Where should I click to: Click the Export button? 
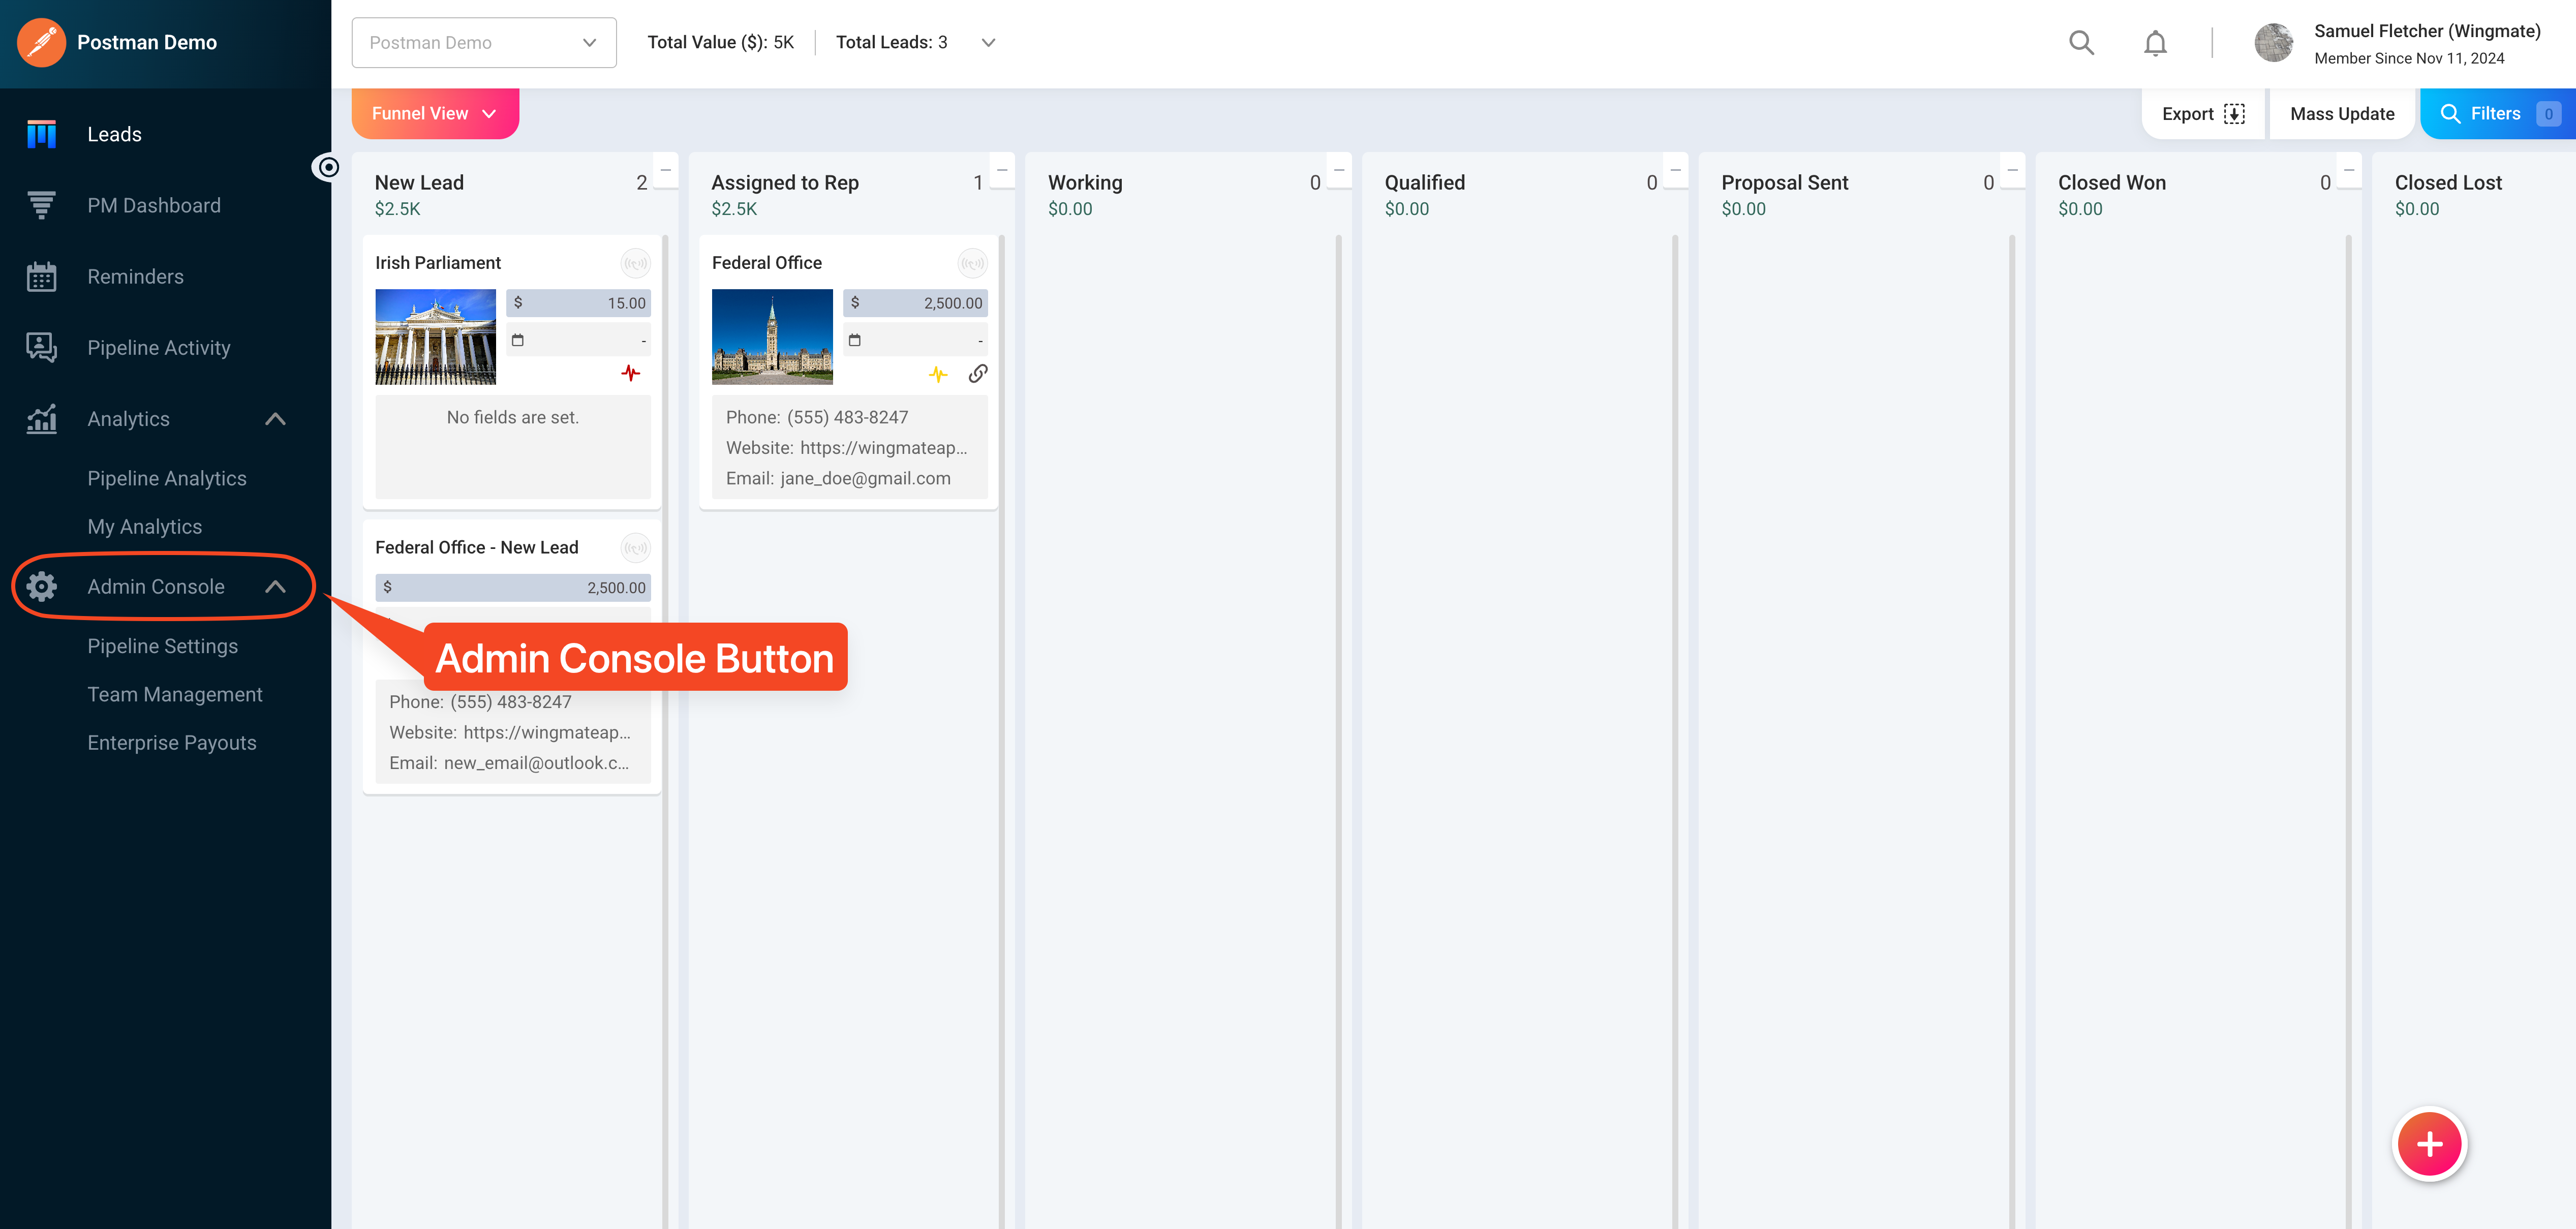tap(2203, 114)
